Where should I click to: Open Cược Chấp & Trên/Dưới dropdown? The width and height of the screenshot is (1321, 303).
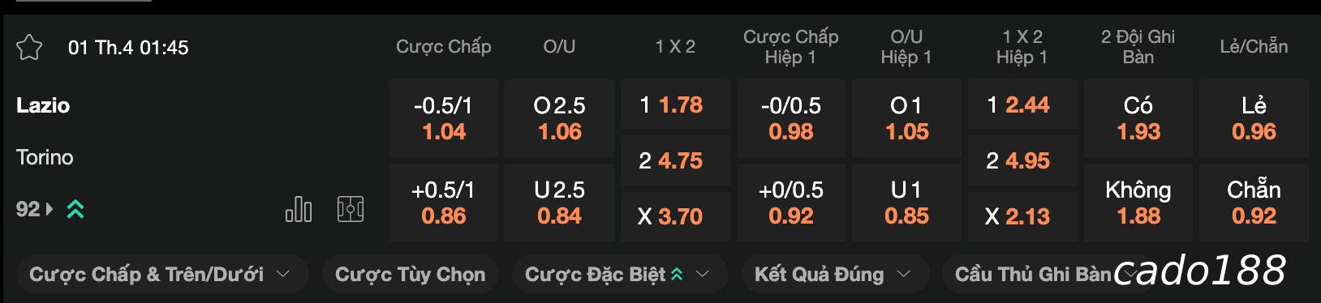161,275
